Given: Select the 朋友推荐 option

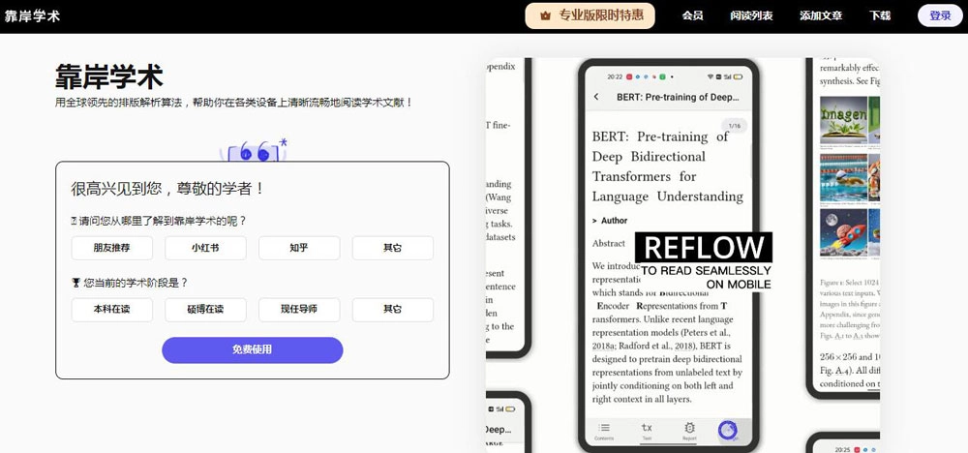Looking at the screenshot, I should coord(111,248).
